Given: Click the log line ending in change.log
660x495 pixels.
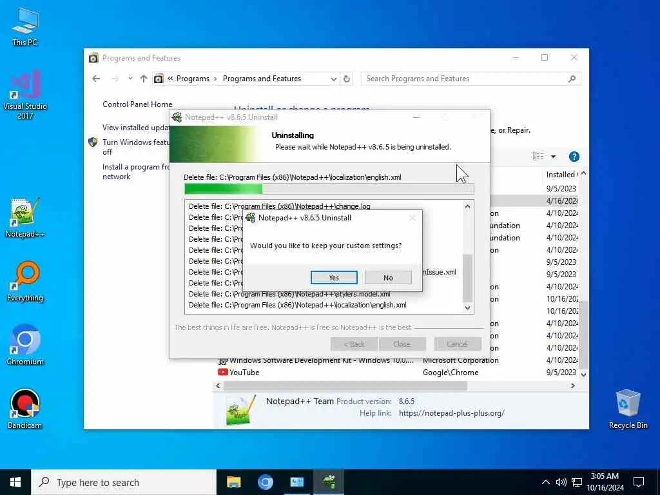Looking at the screenshot, I should pos(280,206).
